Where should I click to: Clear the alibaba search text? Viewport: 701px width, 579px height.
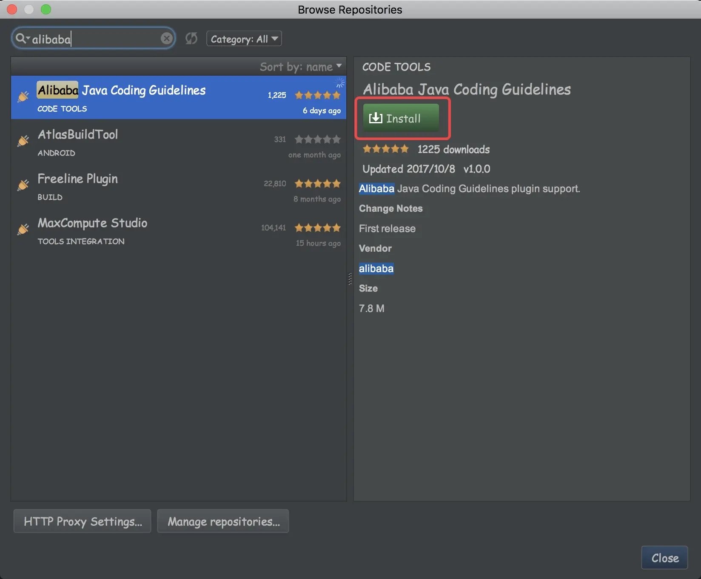pyautogui.click(x=167, y=39)
